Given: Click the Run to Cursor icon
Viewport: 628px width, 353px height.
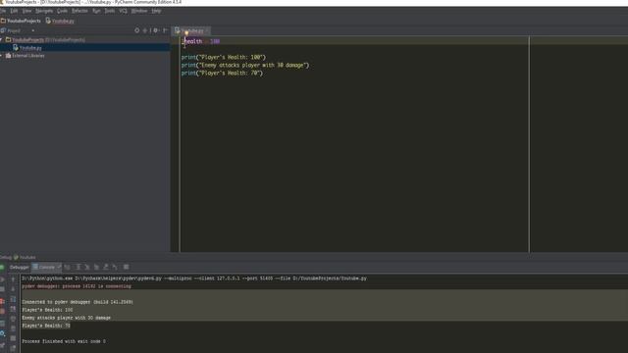Looking at the screenshot, I should (115, 267).
